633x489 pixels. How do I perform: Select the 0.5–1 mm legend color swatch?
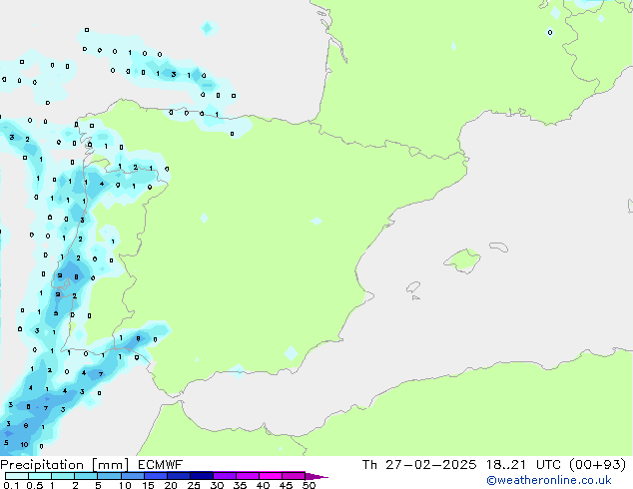[40, 476]
